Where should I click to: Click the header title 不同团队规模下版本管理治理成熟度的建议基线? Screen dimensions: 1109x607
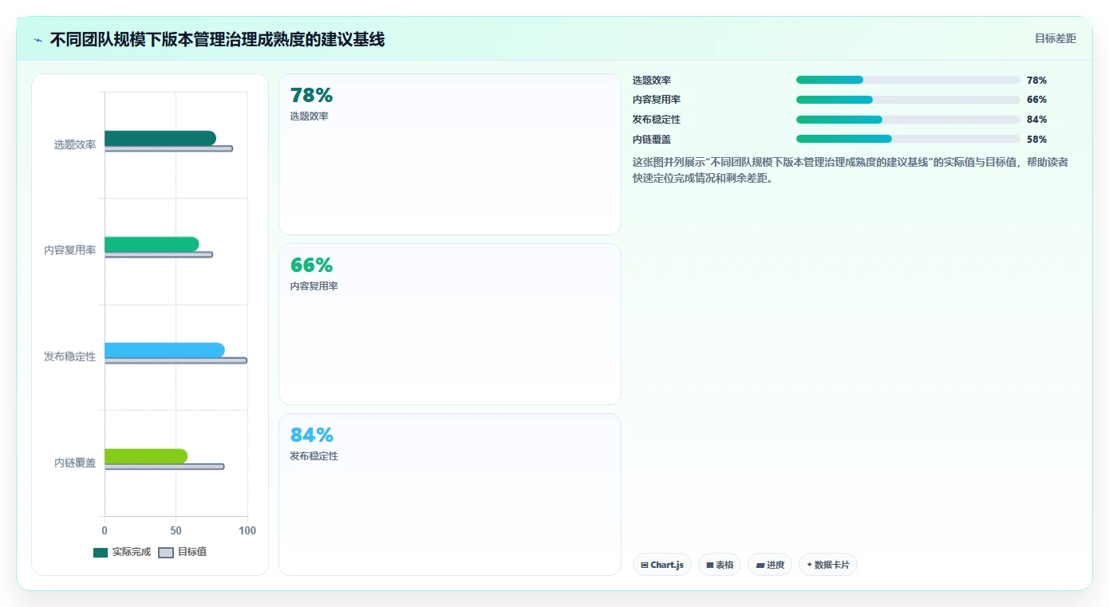(x=217, y=40)
